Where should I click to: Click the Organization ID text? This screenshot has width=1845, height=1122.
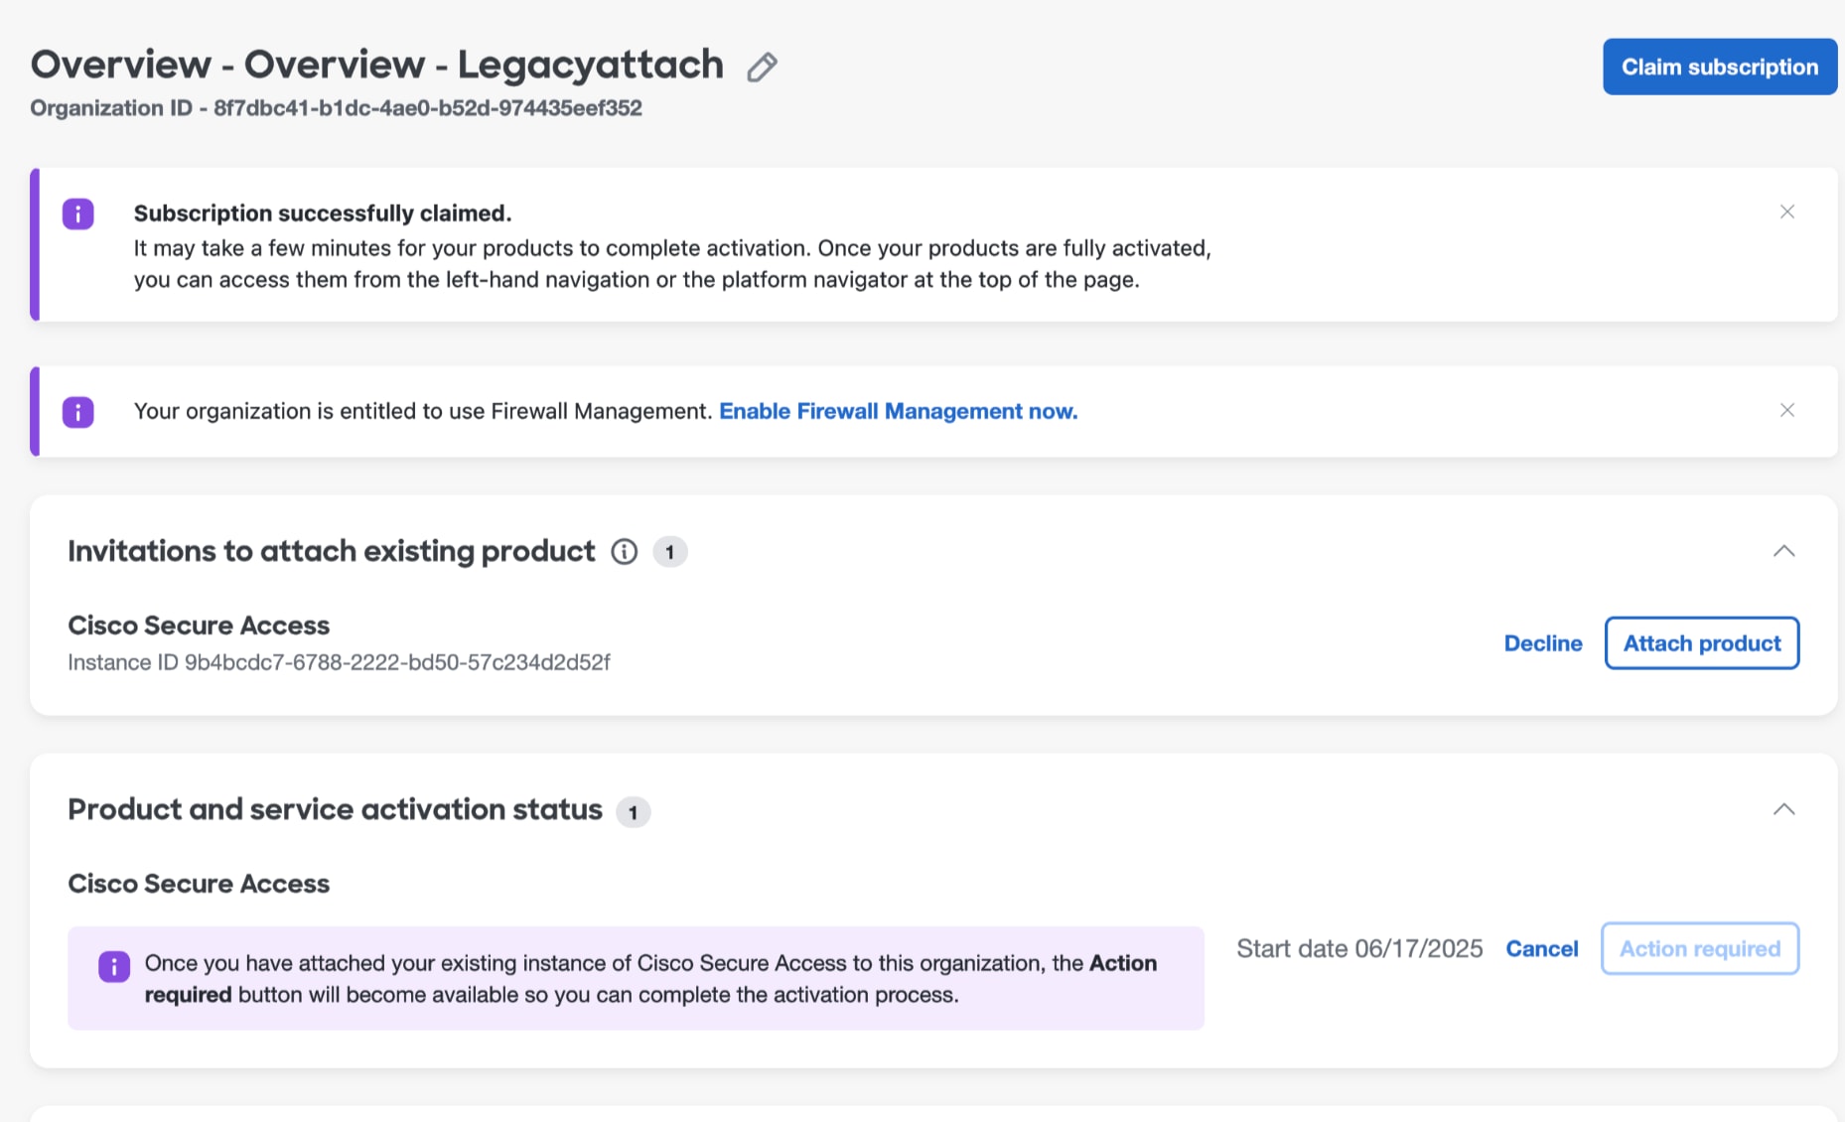(x=336, y=108)
